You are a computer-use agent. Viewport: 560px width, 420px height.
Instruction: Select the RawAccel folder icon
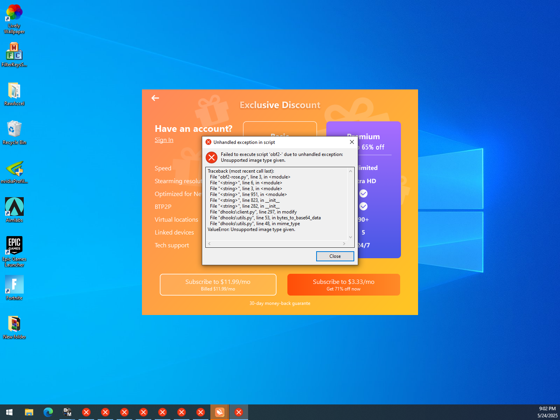click(14, 94)
